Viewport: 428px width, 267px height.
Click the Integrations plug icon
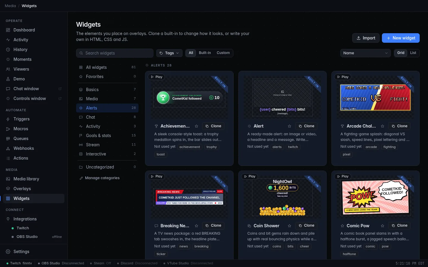(8, 219)
